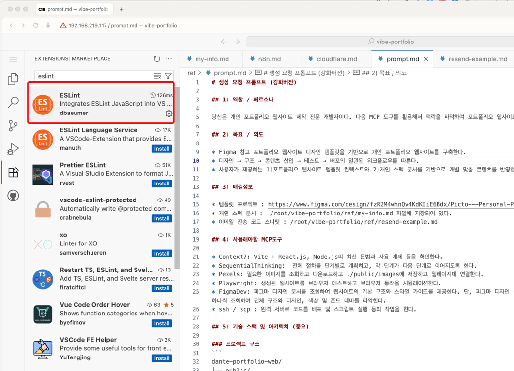The height and width of the screenshot is (371, 514).
Task: Clear extensions search results icon
Action: pos(157,76)
